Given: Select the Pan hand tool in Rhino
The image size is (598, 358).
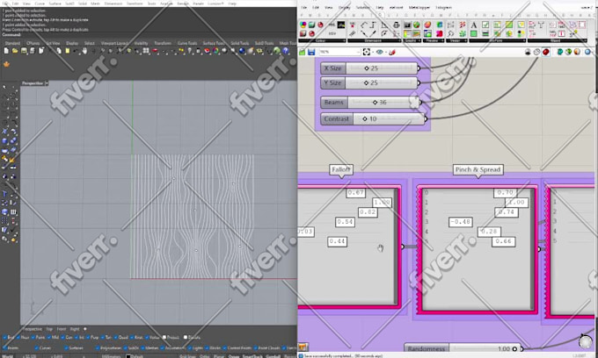Looking at the screenshot, I should (x=84, y=51).
